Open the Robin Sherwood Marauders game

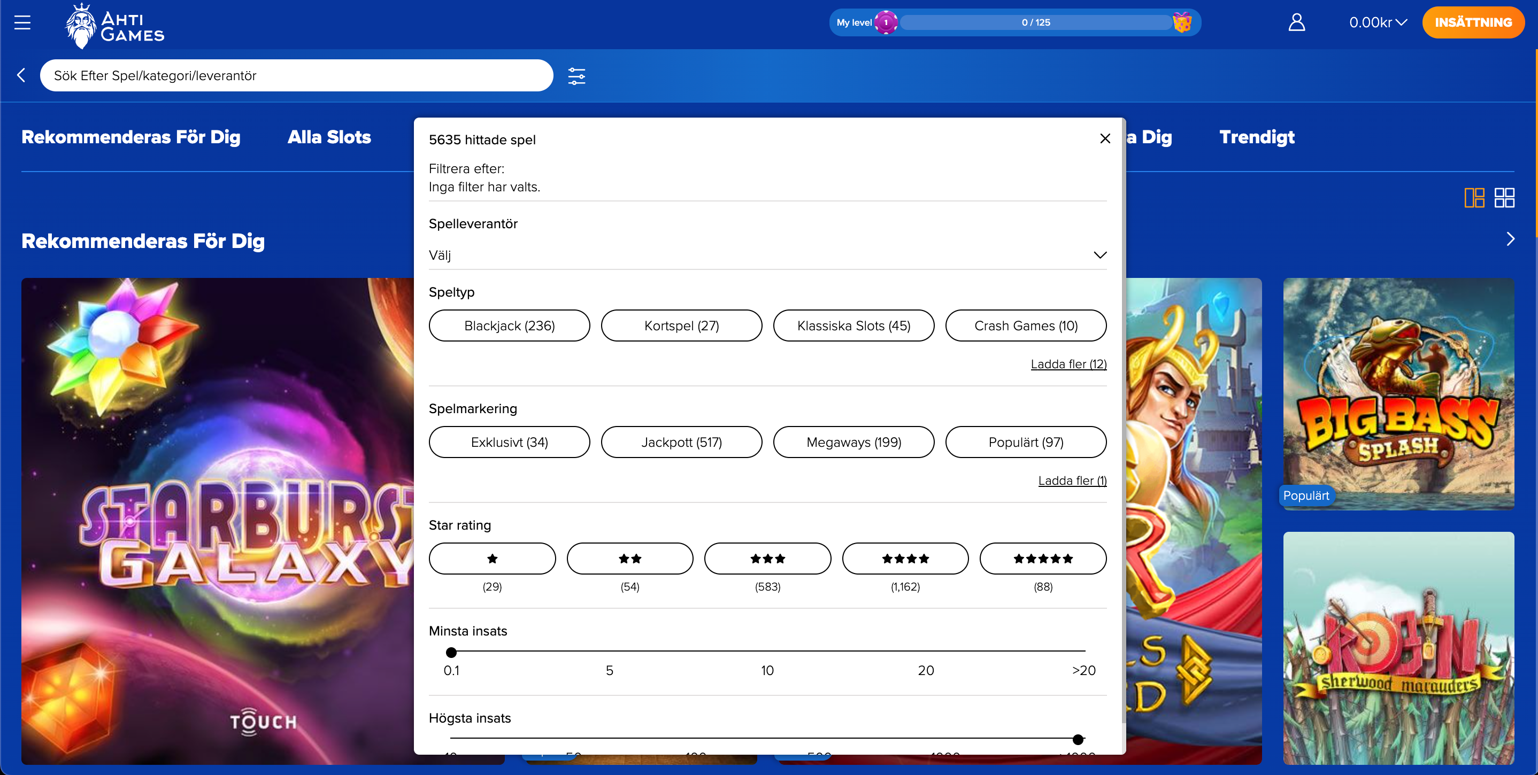pos(1399,648)
